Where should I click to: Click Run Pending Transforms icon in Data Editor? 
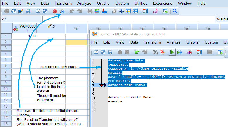[62, 11]
